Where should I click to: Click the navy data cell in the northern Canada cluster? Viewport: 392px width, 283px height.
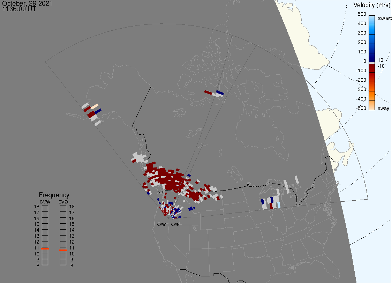click(220, 93)
